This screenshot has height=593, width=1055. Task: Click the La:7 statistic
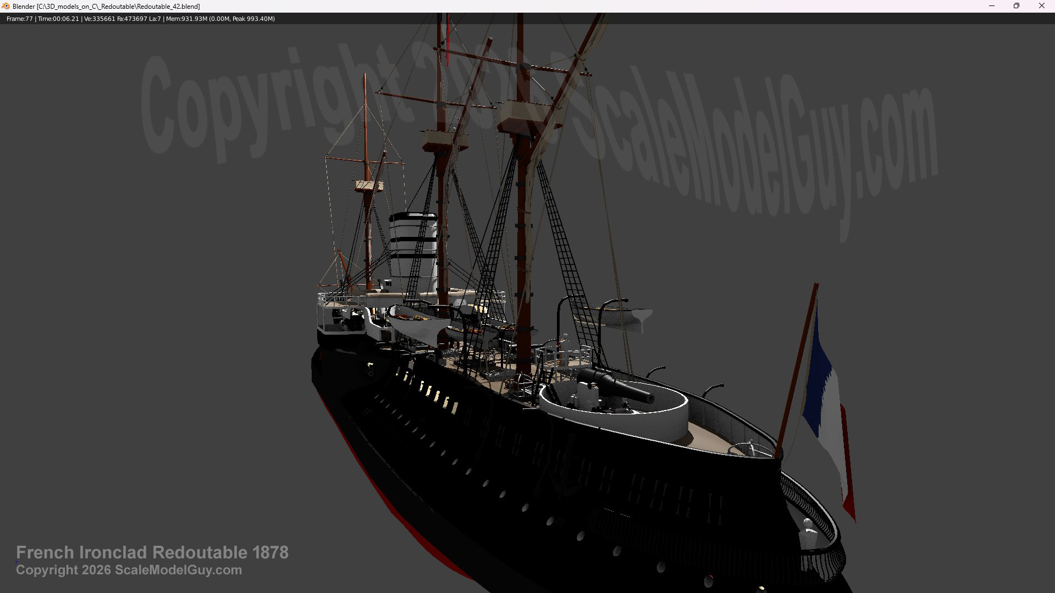pos(155,19)
